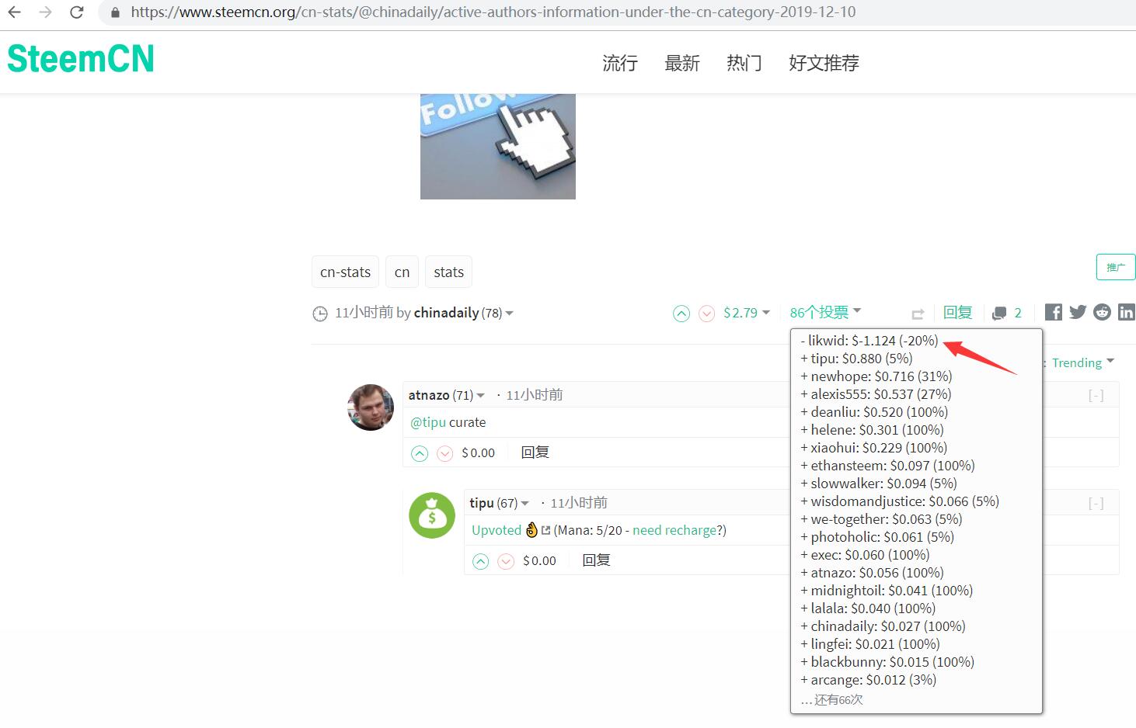This screenshot has height=728, width=1136.
Task: Open chinadaily author profile link
Action: pos(446,313)
